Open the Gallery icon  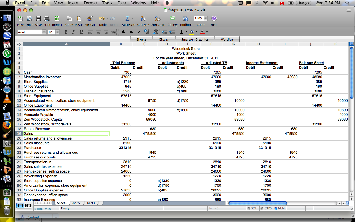tap(172, 19)
